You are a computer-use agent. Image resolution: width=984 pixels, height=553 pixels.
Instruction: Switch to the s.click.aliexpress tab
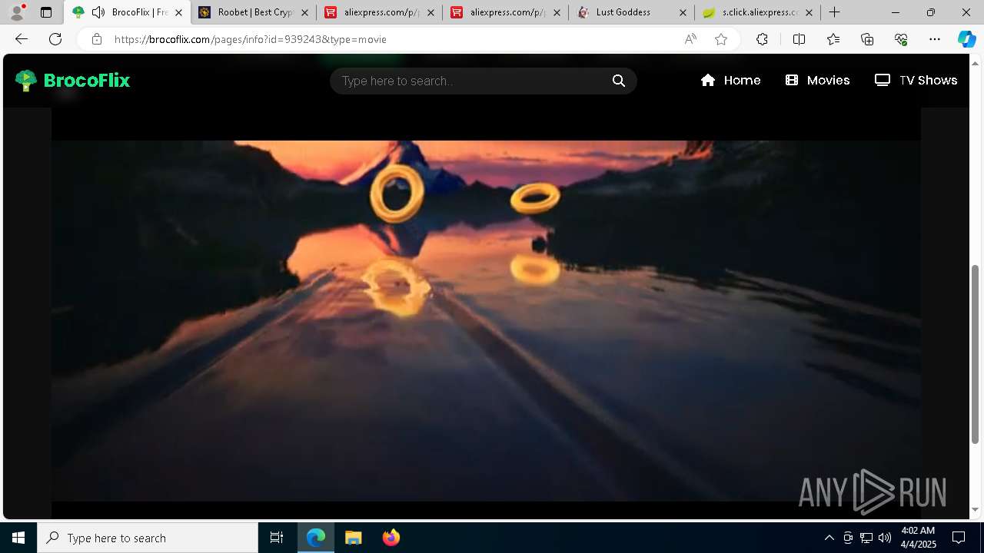tap(757, 12)
